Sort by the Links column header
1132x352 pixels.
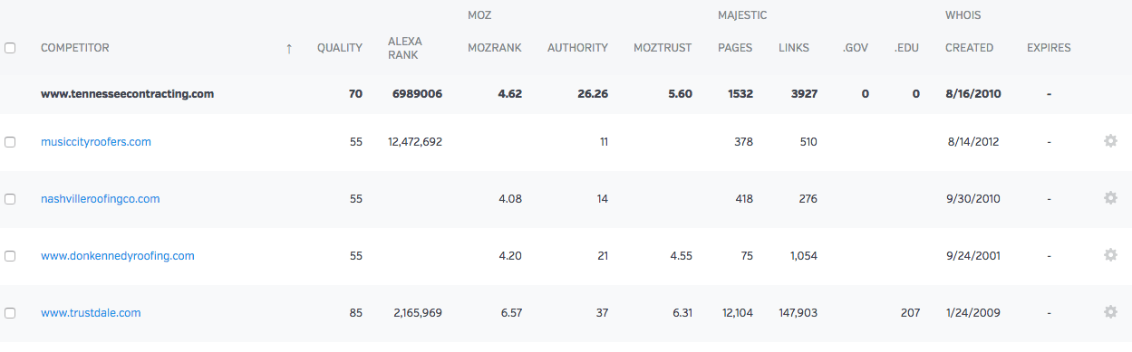coord(794,48)
